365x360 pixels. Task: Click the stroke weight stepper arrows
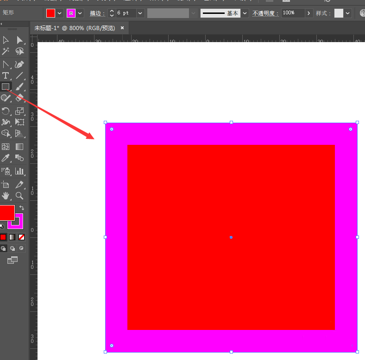coord(112,13)
